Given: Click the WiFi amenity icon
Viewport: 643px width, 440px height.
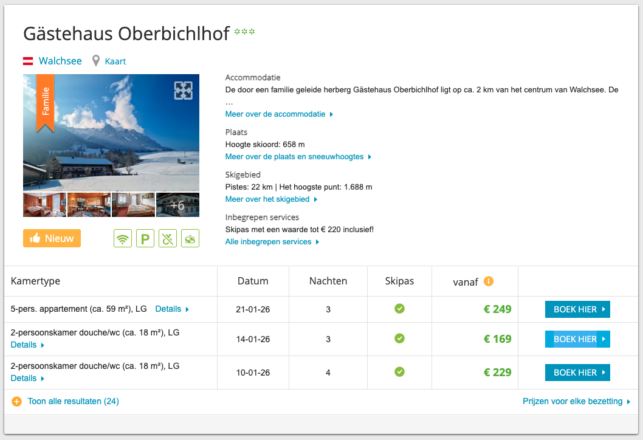Looking at the screenshot, I should tap(123, 239).
